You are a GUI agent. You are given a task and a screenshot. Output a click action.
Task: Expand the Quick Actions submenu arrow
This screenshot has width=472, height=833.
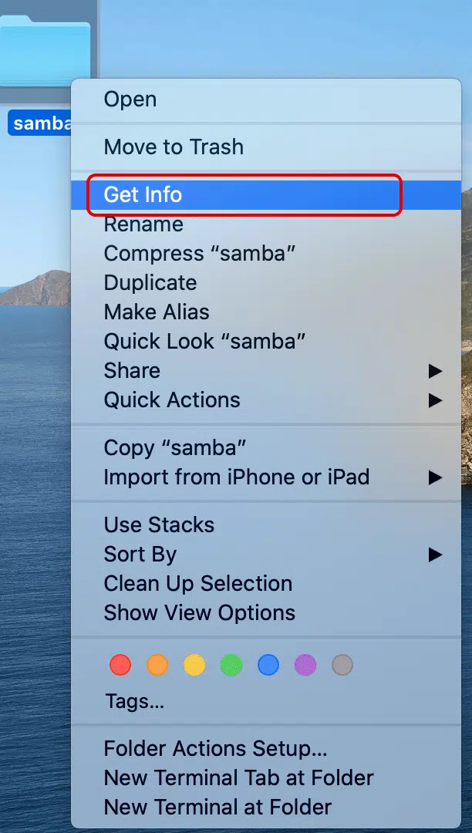pyautogui.click(x=435, y=400)
